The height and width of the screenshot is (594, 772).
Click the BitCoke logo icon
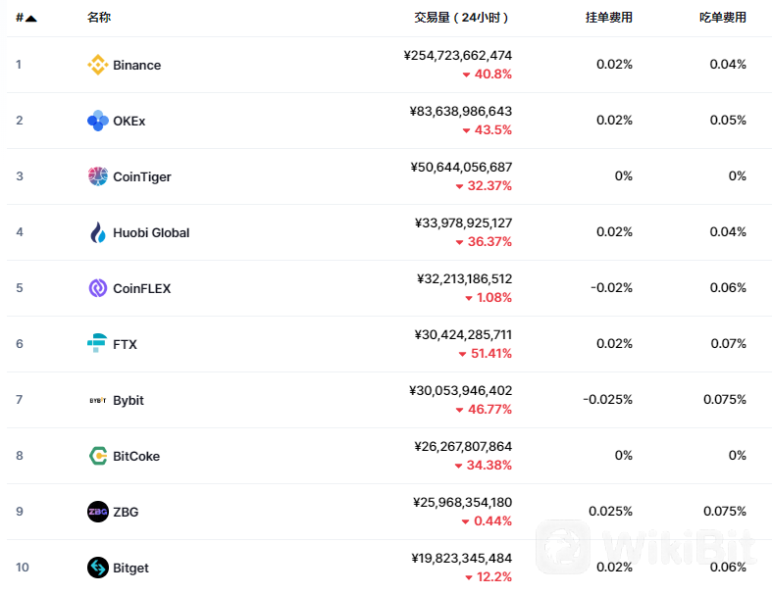[x=97, y=456]
